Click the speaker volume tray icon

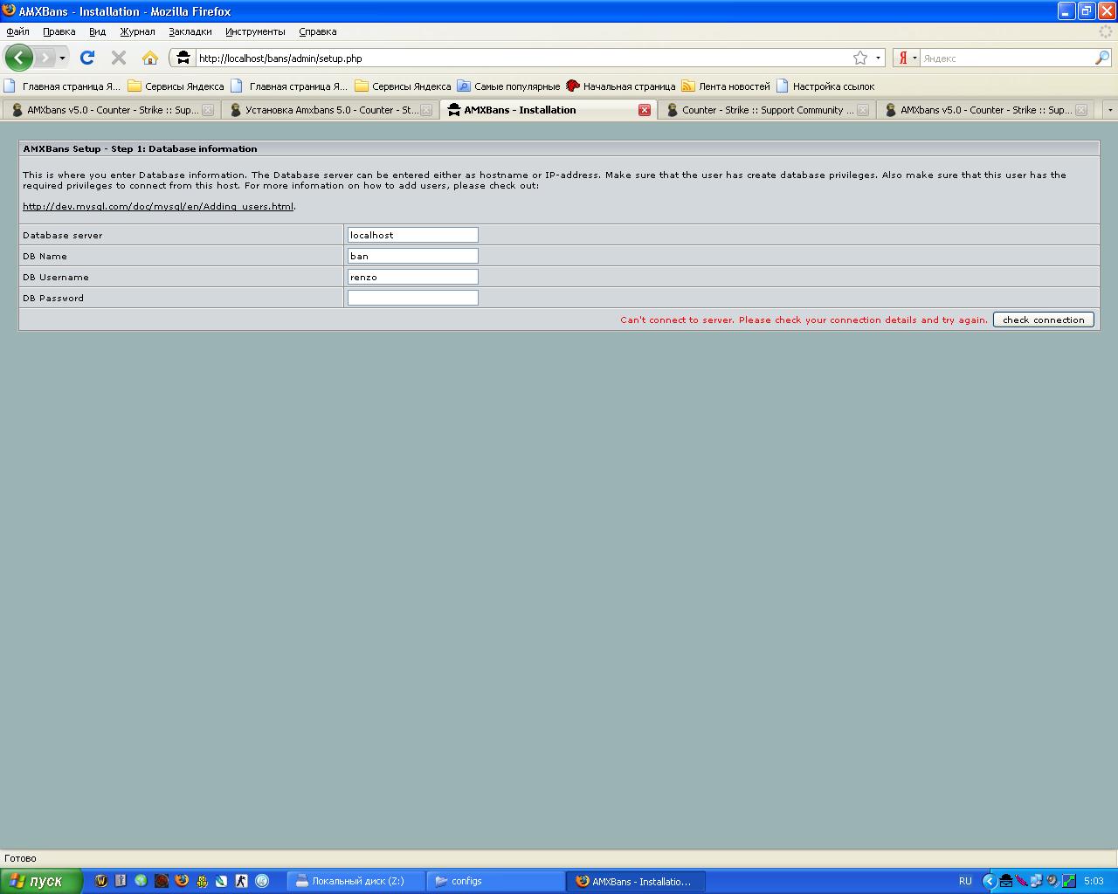[x=1052, y=881]
